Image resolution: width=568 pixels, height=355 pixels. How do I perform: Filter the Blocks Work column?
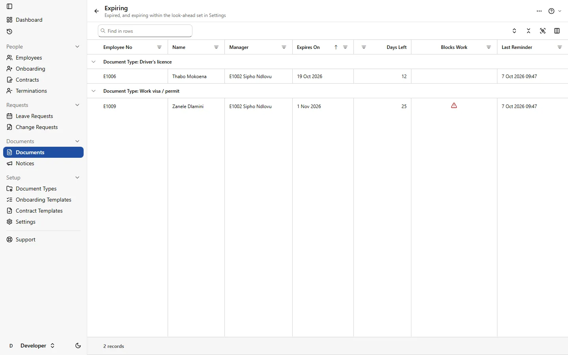489,47
